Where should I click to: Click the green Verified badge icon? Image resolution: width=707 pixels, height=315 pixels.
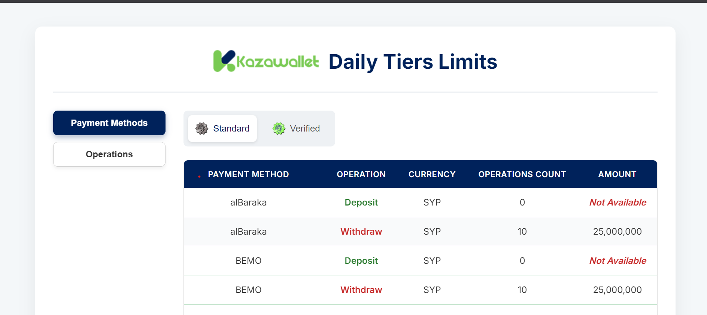tap(279, 129)
